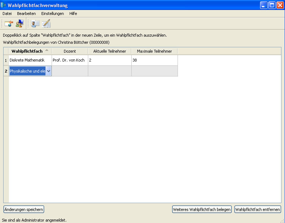Click the person-with-document toolbar icon

(35, 24)
